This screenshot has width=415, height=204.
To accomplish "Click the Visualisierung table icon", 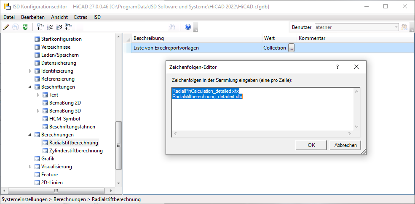I will [x=37, y=167].
